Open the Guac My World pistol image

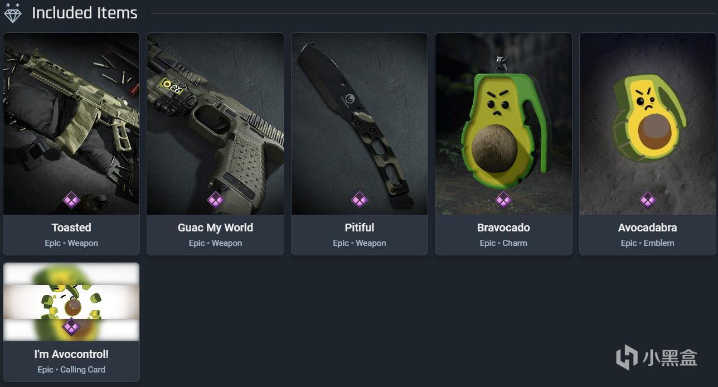(x=215, y=124)
